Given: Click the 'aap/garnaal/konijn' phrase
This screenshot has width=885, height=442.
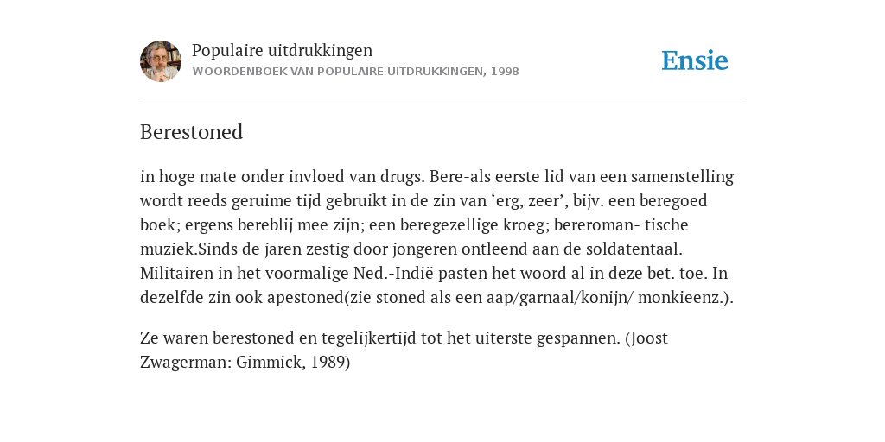Looking at the screenshot, I should point(559,298).
